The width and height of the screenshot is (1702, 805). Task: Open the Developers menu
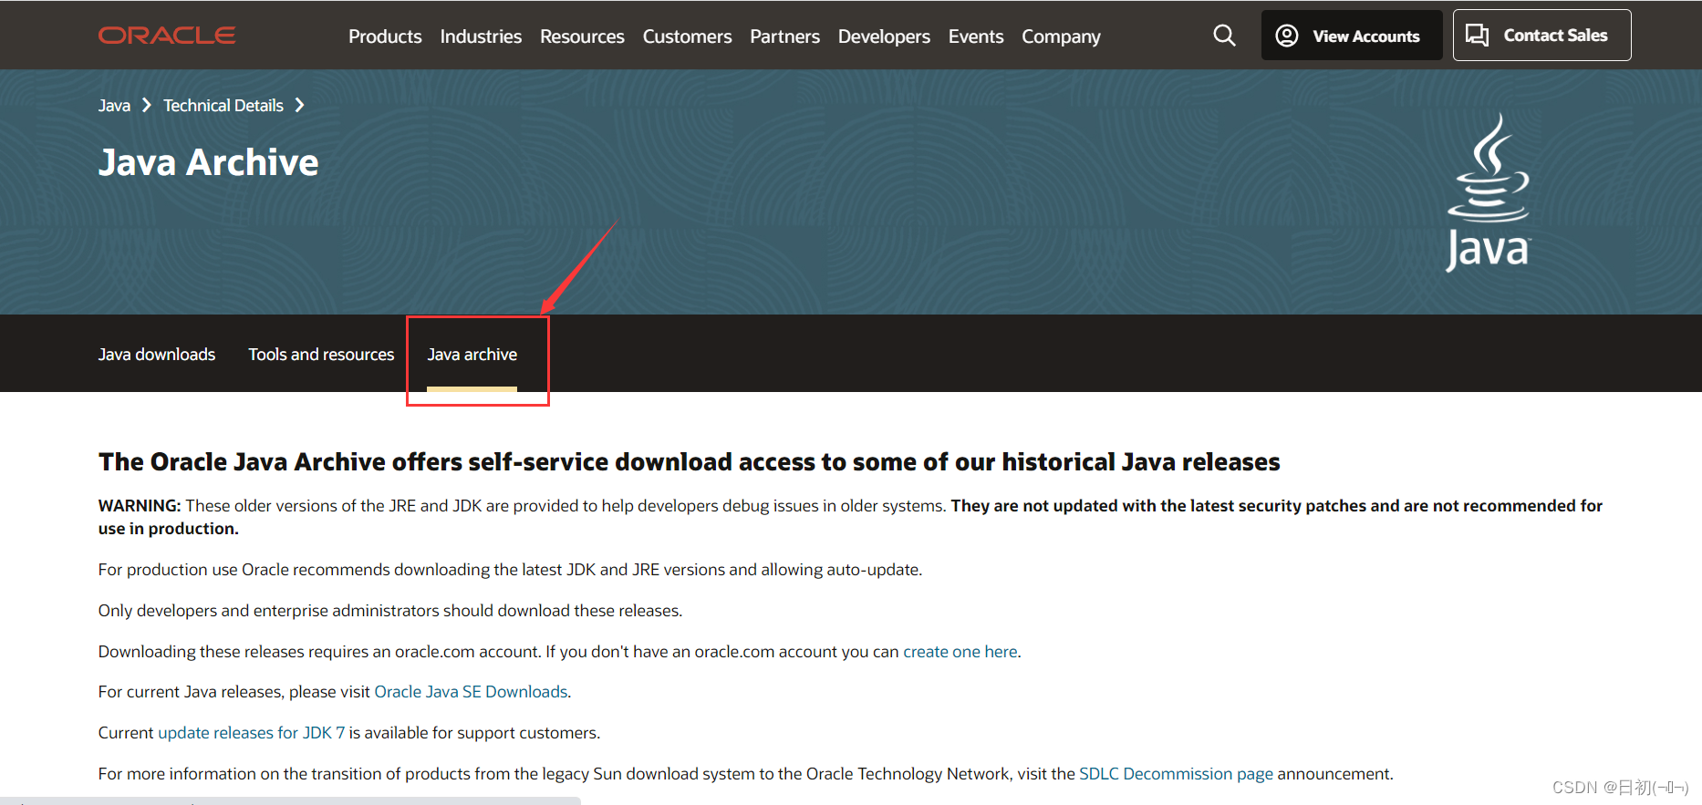(x=884, y=36)
